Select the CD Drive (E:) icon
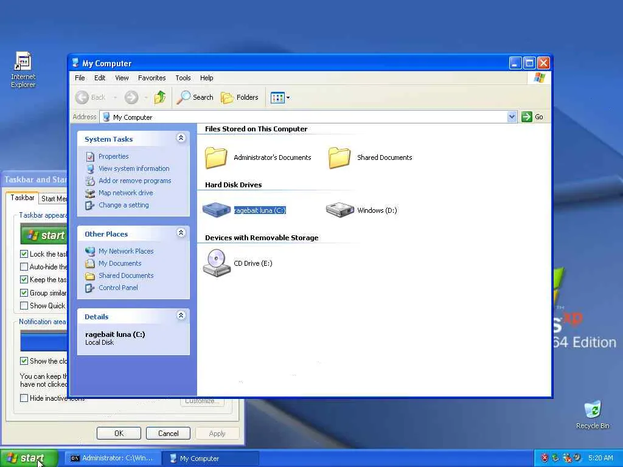The image size is (623, 467). (217, 263)
